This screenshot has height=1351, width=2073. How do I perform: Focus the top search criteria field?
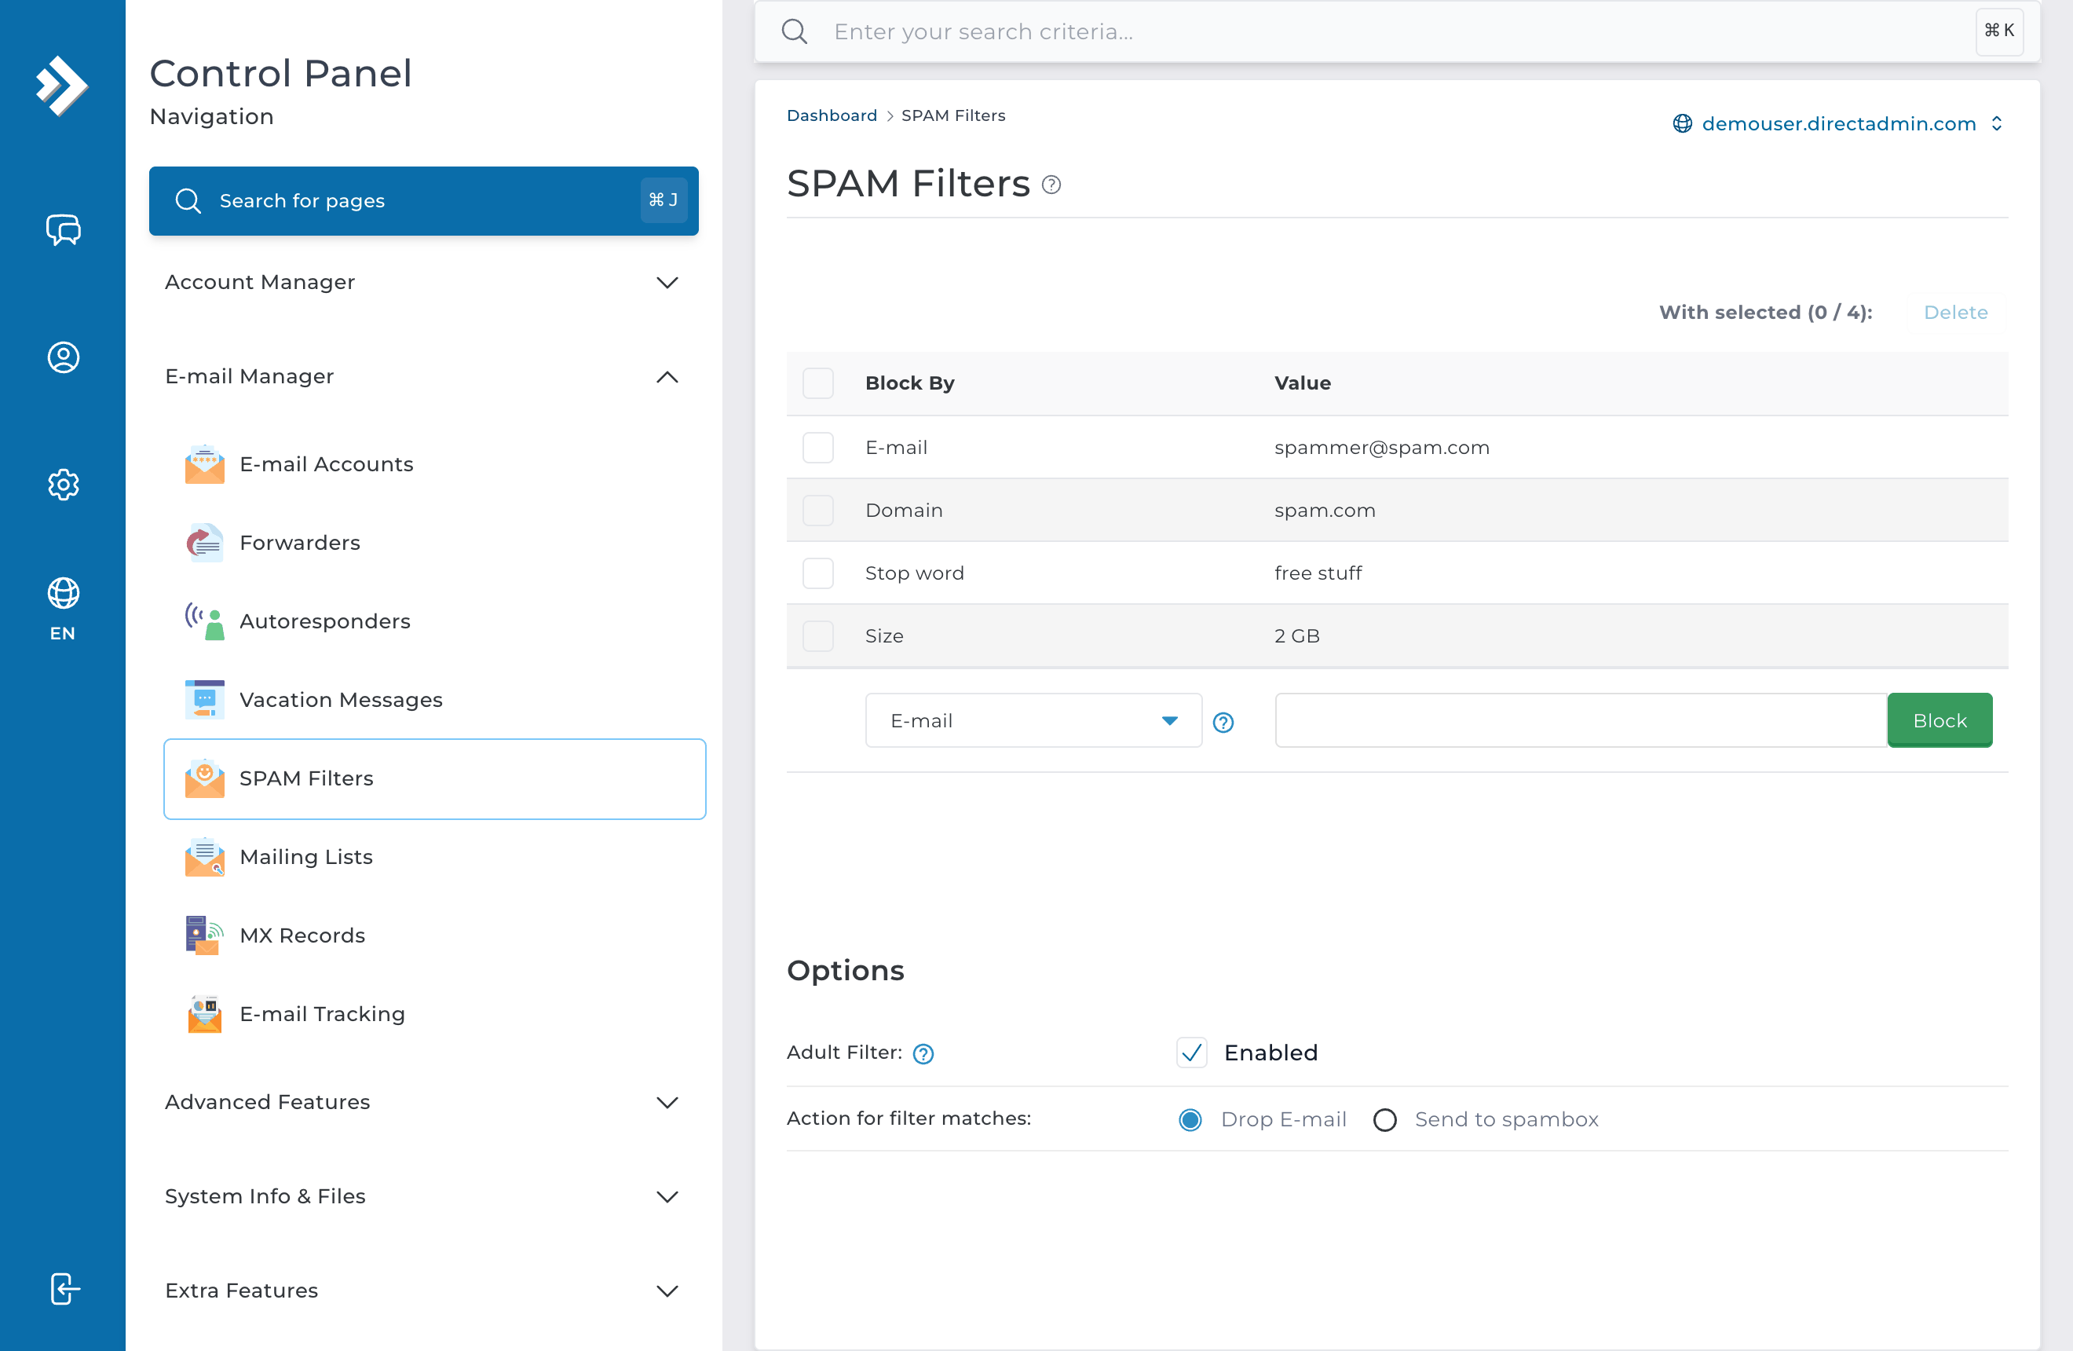pos(1396,31)
